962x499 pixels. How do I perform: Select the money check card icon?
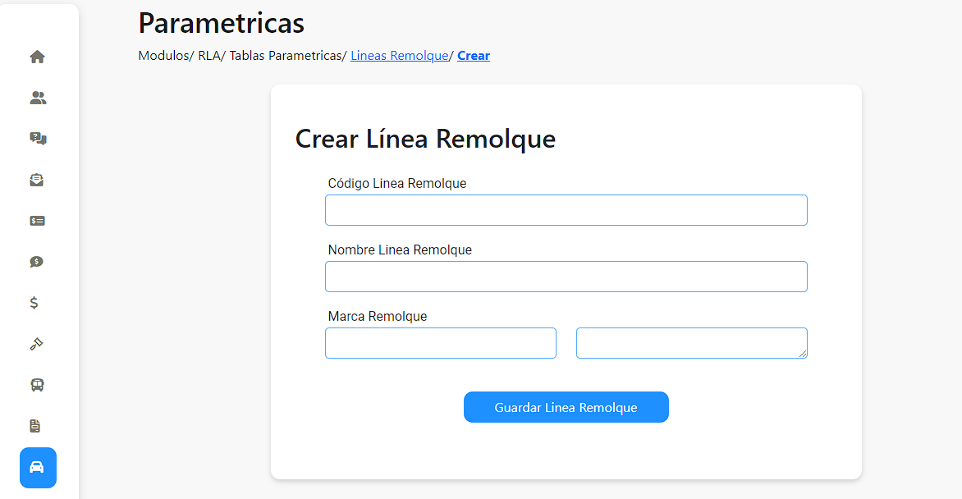(37, 221)
